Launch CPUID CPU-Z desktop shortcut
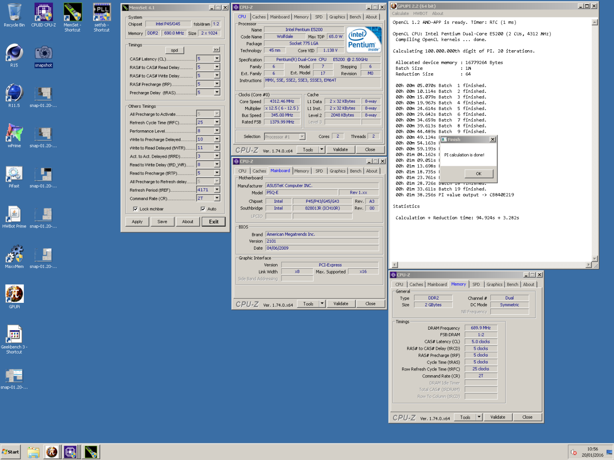 click(43, 15)
